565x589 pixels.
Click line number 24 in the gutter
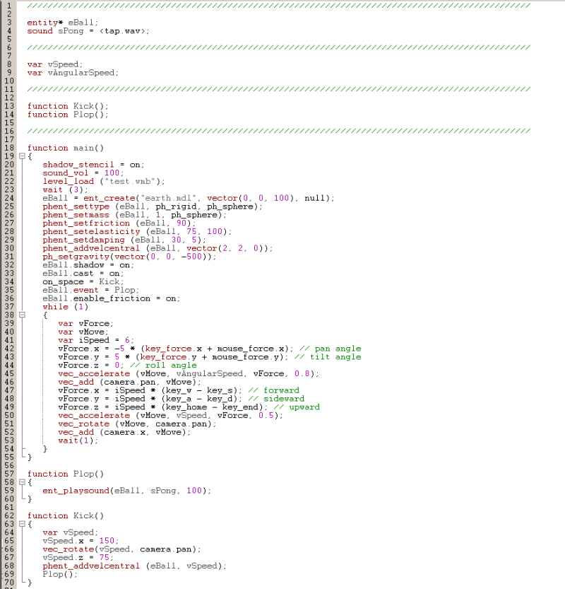click(x=8, y=198)
